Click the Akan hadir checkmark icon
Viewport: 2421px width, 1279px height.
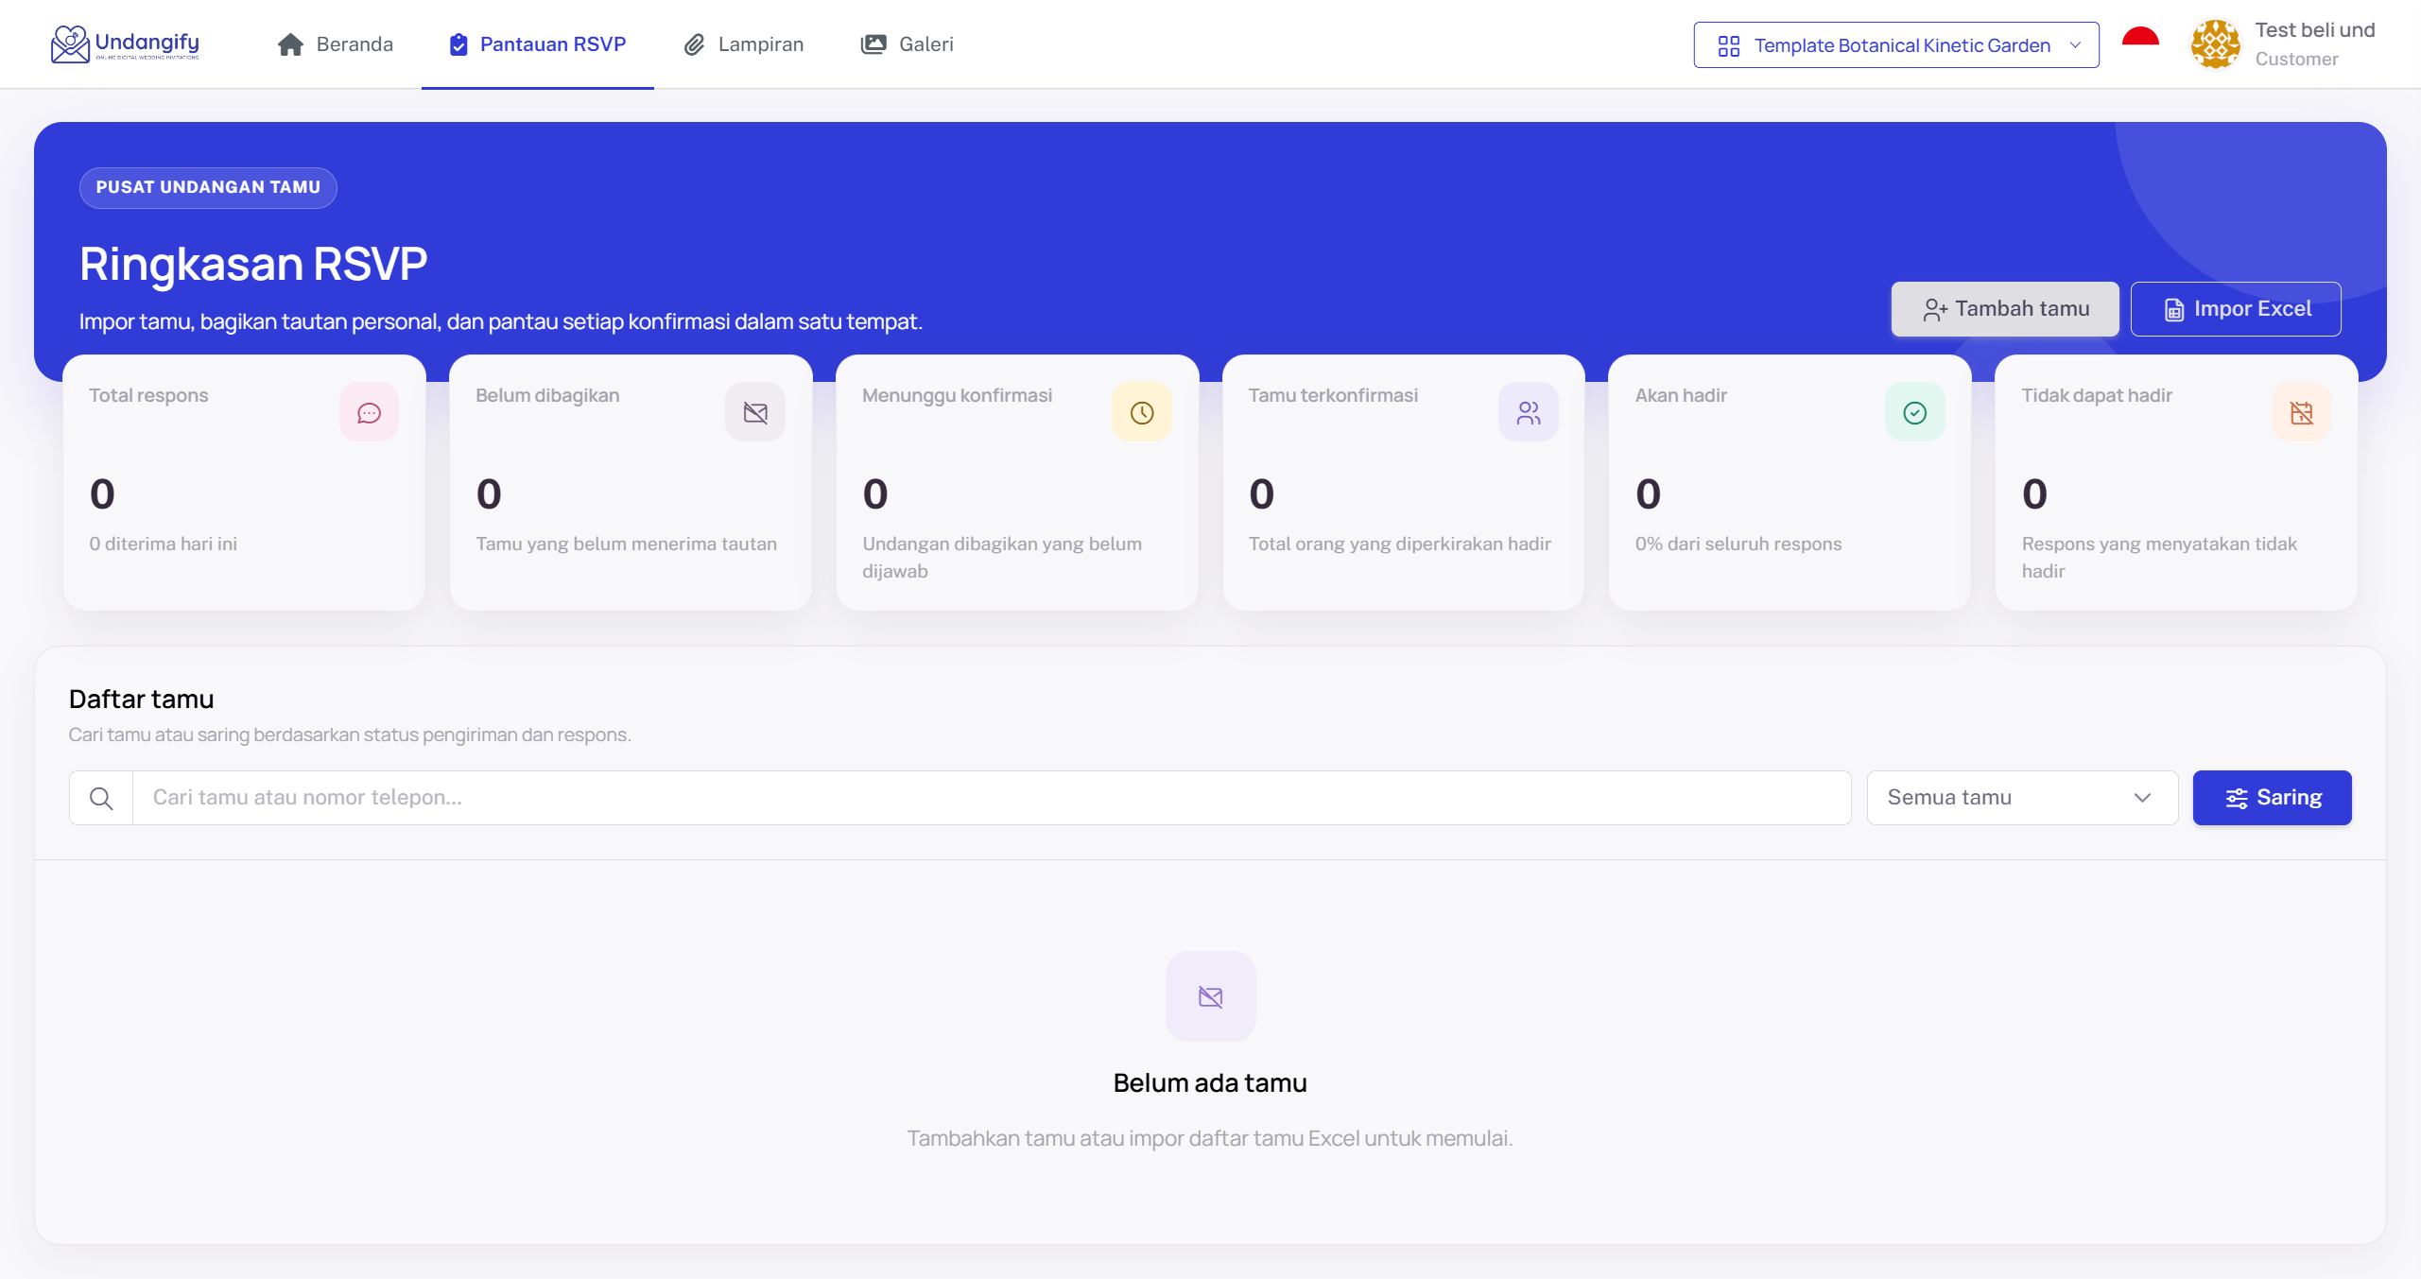pos(1915,412)
